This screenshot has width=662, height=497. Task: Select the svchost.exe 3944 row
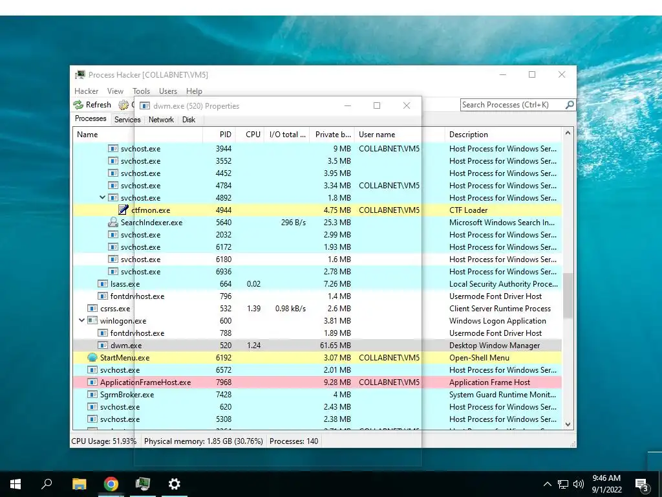(317, 148)
